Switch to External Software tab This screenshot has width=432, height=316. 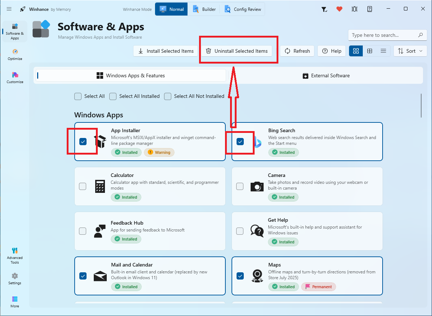(326, 75)
